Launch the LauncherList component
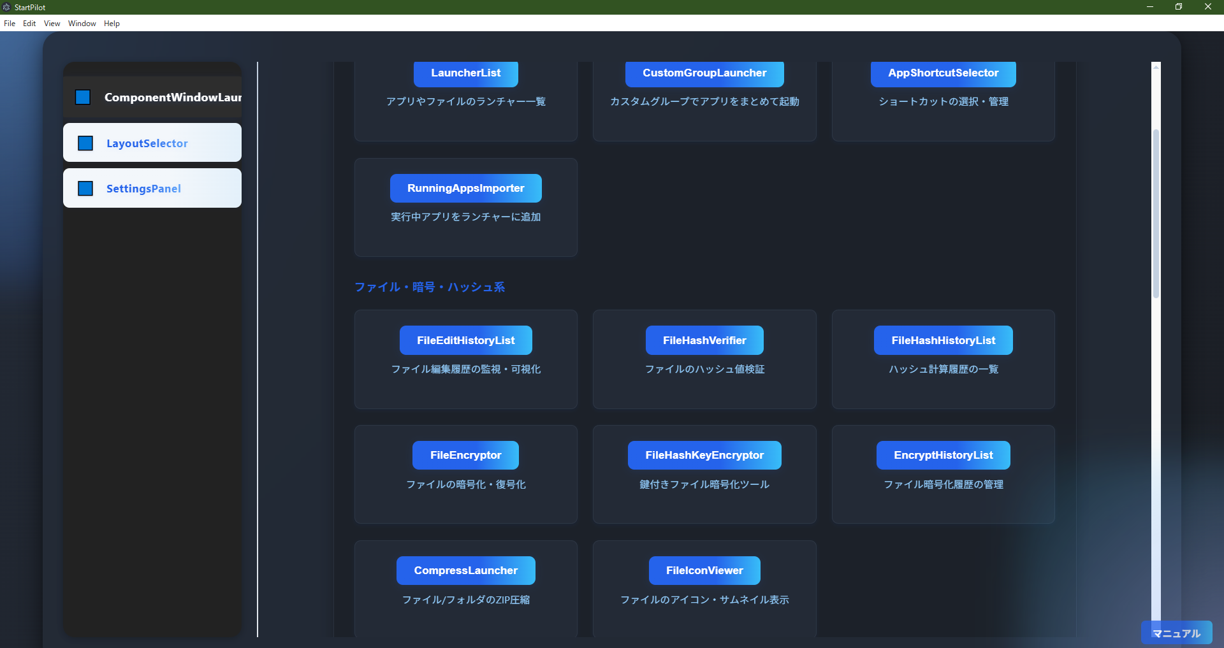 pyautogui.click(x=465, y=73)
